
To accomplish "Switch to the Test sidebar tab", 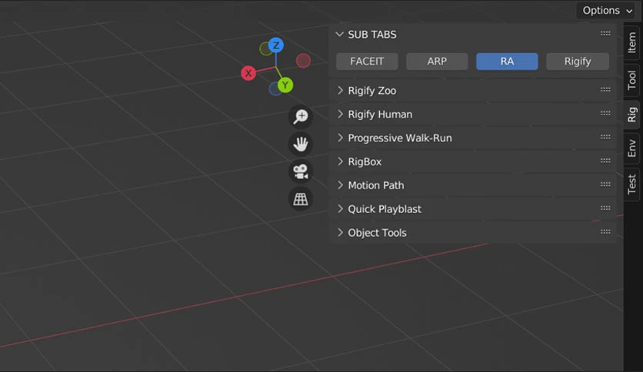I will point(632,184).
